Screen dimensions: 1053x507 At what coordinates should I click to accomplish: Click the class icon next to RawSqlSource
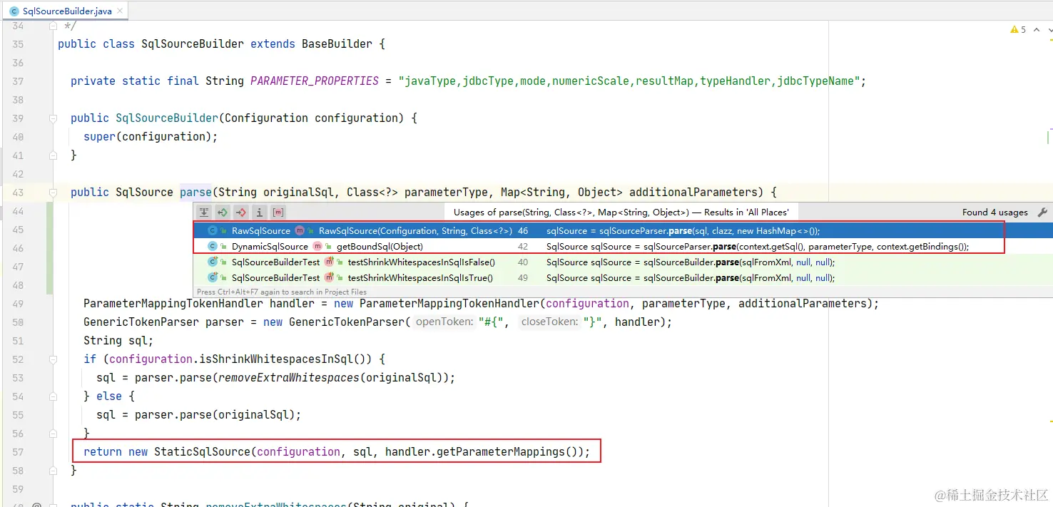[x=213, y=231]
